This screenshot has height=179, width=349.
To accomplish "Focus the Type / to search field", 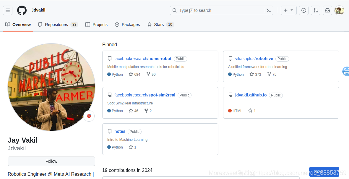I will pyautogui.click(x=221, y=10).
